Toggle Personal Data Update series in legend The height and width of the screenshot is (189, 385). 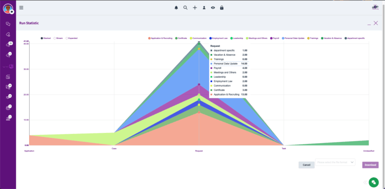click(x=293, y=38)
